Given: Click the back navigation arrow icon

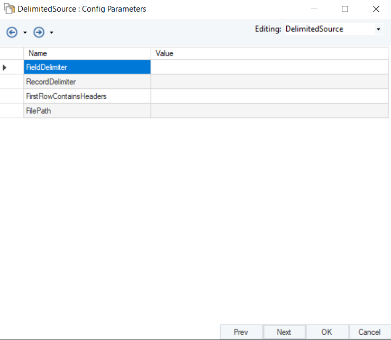Looking at the screenshot, I should 12,32.
